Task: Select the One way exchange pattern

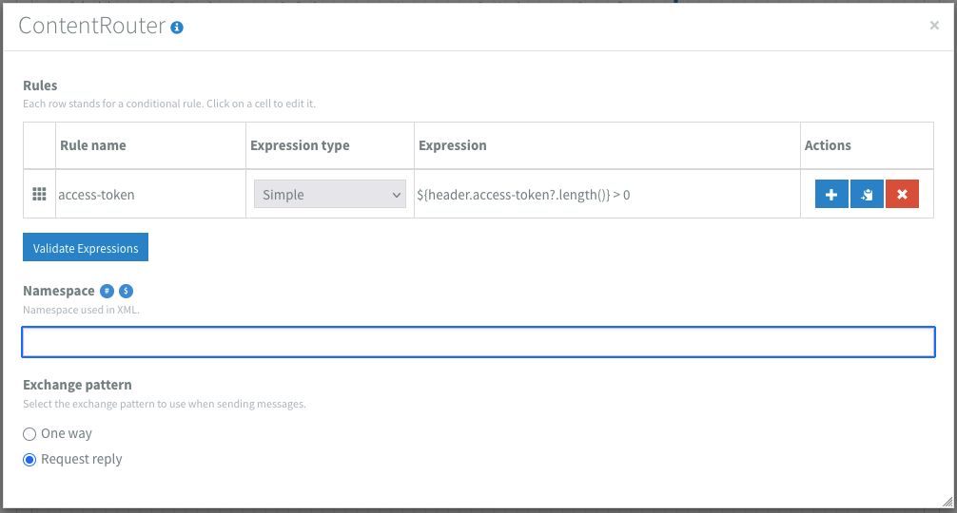Action: pyautogui.click(x=29, y=433)
